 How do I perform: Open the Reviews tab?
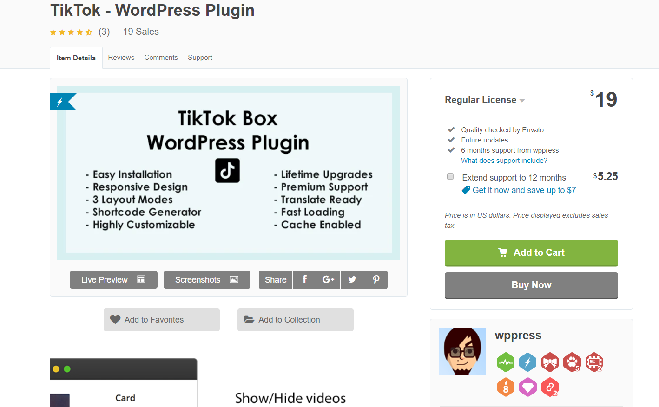[121, 58]
